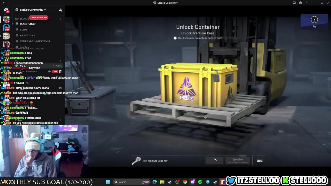The width and height of the screenshot is (331, 186).
Task: Go back using Discord back arrow
Action: click(x=4, y=3)
